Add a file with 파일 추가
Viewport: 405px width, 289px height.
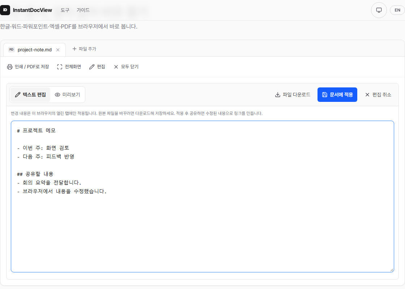tap(84, 49)
